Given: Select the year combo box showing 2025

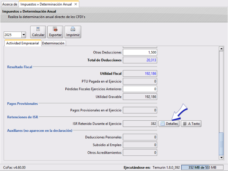Looking at the screenshot, I should pyautogui.click(x=15, y=35).
